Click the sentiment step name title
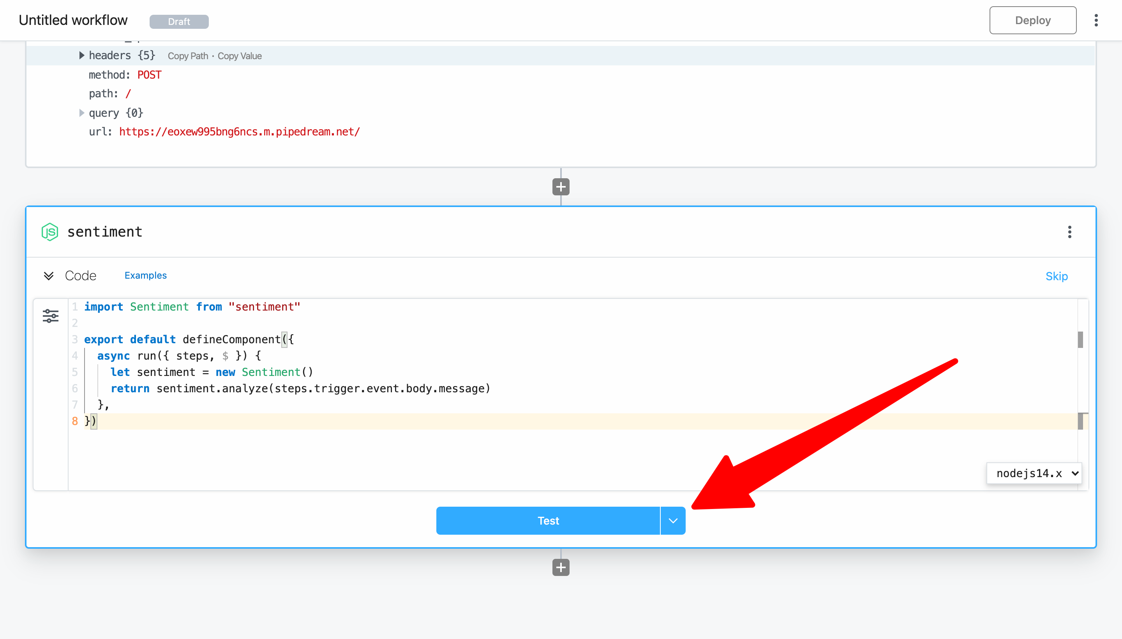Viewport: 1122px width, 639px height. pos(104,232)
